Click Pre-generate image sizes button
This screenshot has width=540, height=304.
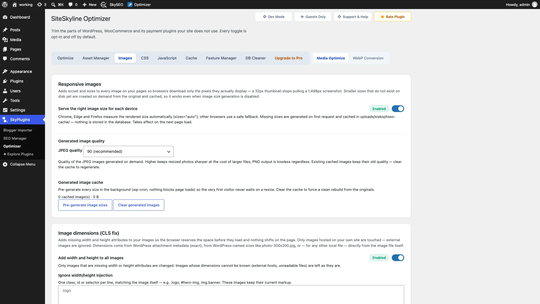tap(85, 205)
